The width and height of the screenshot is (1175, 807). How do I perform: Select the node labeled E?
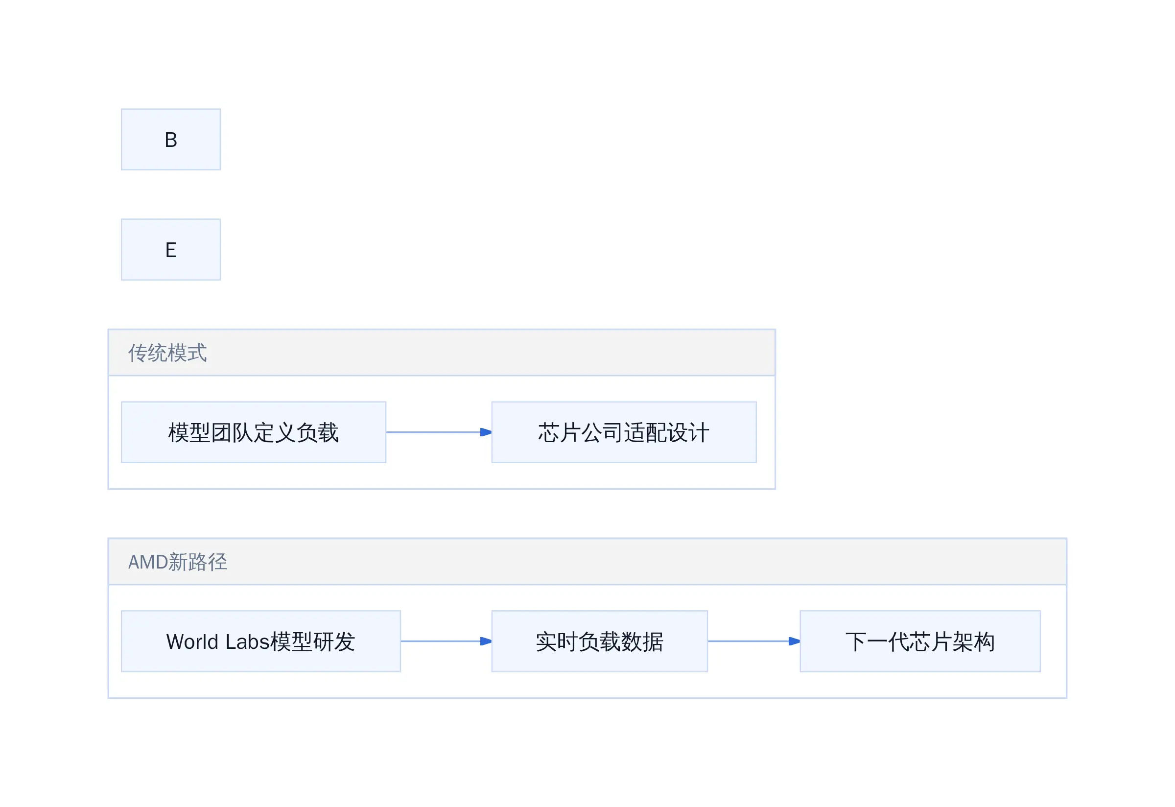tap(171, 250)
